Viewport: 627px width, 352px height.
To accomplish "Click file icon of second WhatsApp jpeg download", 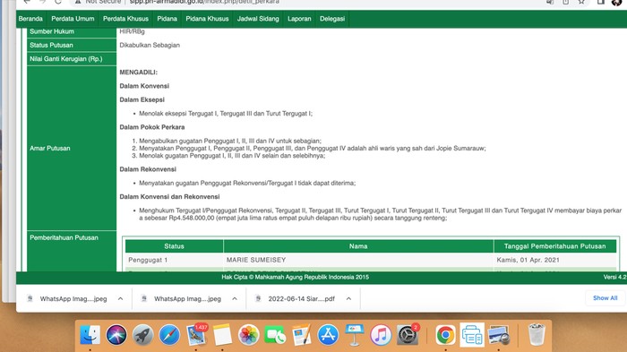I will point(144,298).
